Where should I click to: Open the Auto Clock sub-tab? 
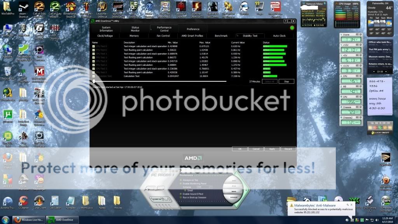click(279, 36)
